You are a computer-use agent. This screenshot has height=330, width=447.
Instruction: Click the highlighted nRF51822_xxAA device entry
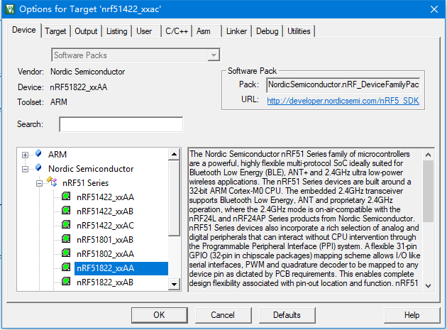(x=121, y=268)
